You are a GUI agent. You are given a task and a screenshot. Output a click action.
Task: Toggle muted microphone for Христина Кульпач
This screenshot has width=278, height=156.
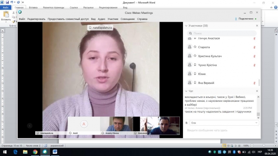[255, 56]
